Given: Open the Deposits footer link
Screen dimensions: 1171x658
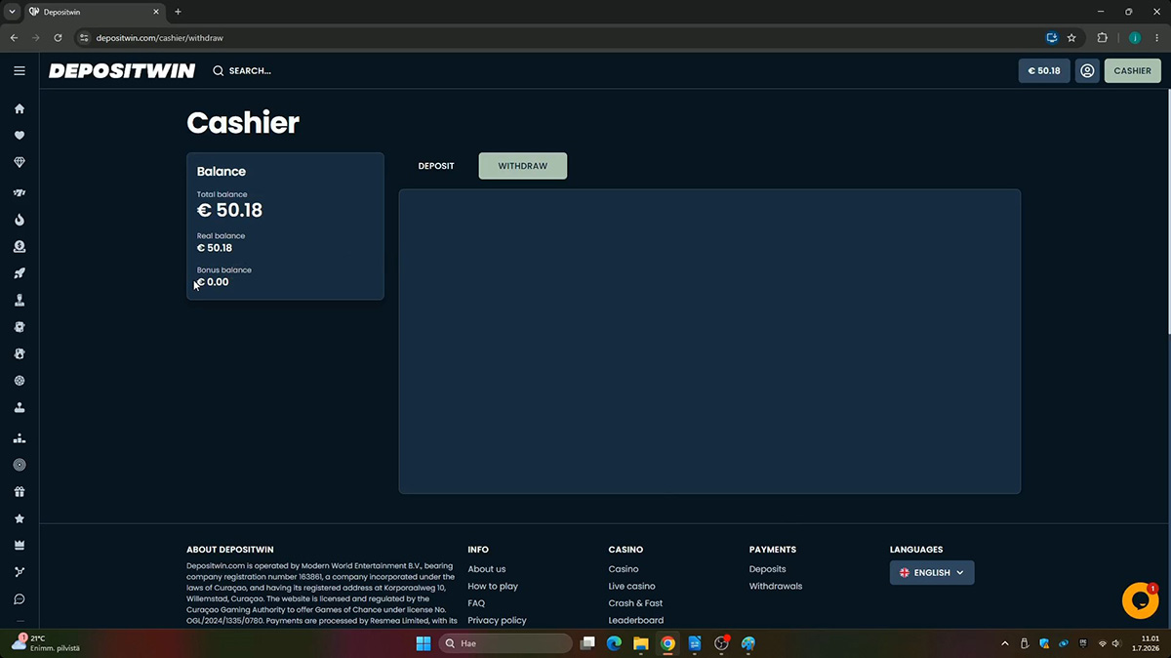Looking at the screenshot, I should [768, 569].
